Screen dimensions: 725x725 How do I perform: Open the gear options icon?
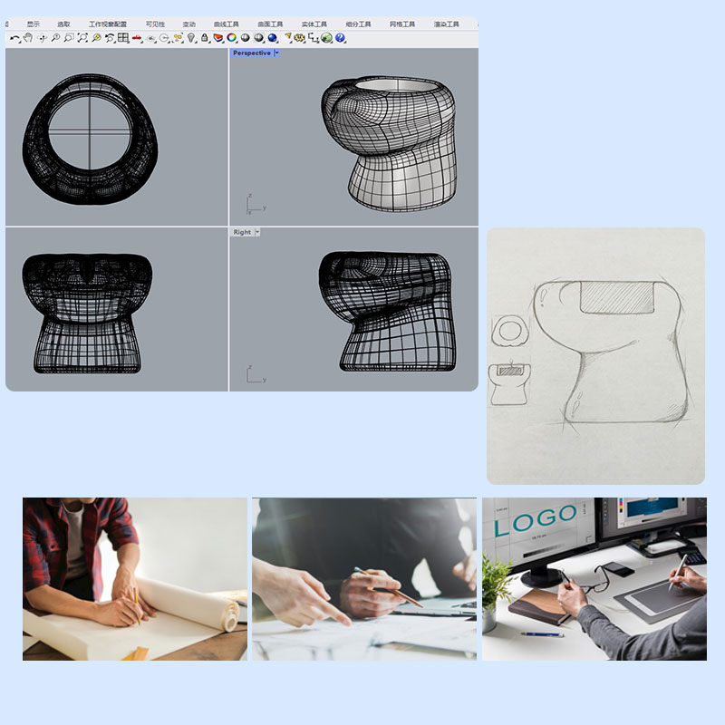click(x=300, y=38)
